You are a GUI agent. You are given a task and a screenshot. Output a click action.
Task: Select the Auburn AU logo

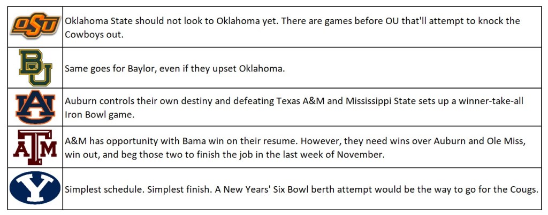35,108
